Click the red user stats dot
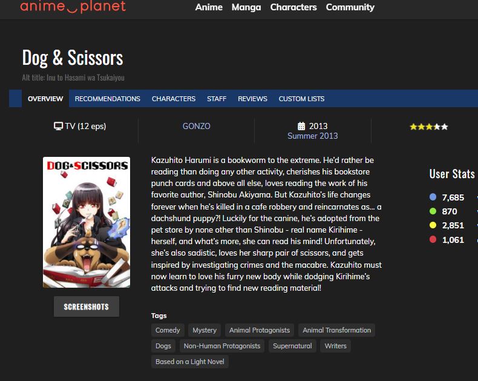This screenshot has width=478, height=381. pos(433,239)
